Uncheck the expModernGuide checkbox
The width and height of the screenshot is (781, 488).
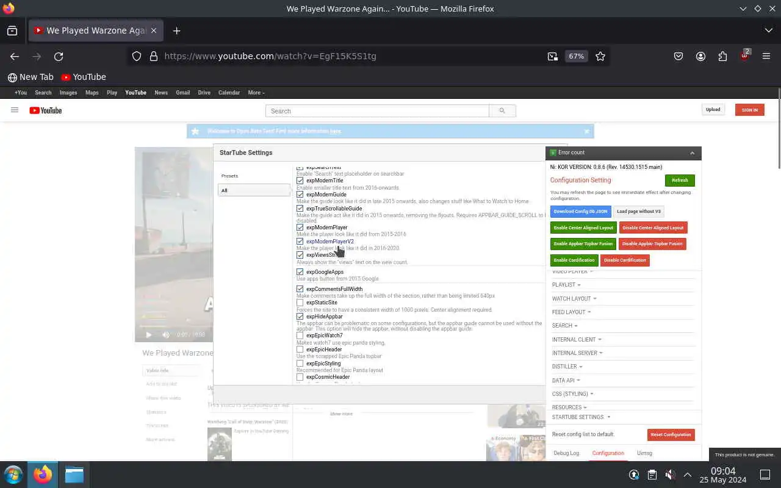pyautogui.click(x=300, y=195)
